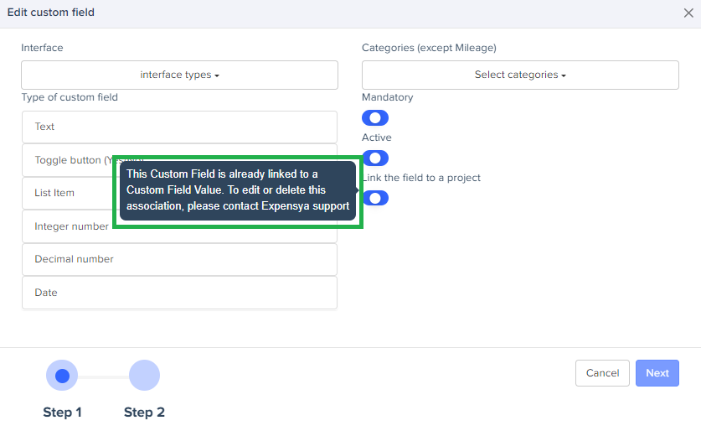Select Integer number as field type
This screenshot has width=701, height=436.
[71, 226]
